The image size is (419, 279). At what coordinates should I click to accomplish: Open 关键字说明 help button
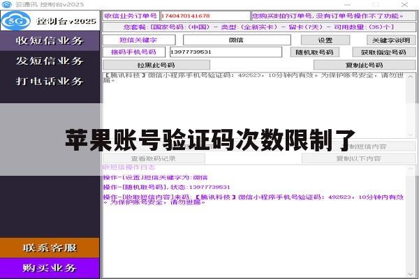click(x=391, y=40)
